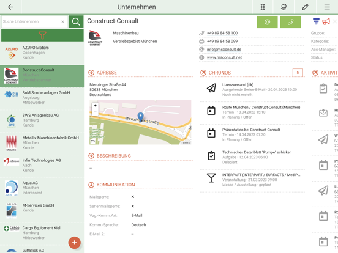Open the hamburger menu
The height and width of the screenshot is (253, 338).
[x=327, y=7]
